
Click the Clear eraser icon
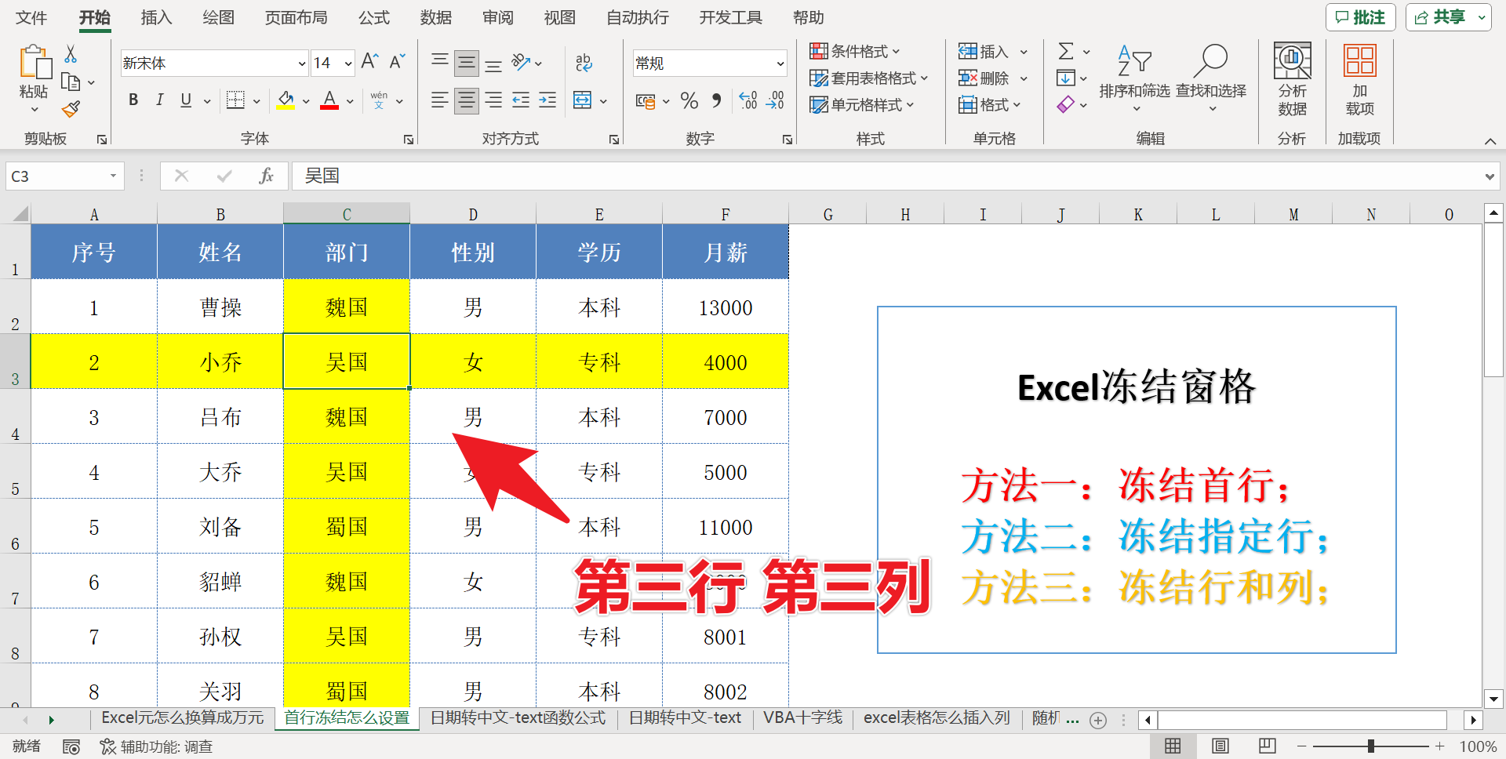coord(1066,103)
